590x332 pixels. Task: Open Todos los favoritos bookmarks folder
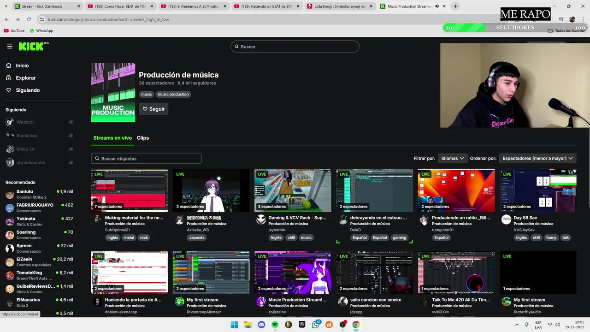pos(566,30)
